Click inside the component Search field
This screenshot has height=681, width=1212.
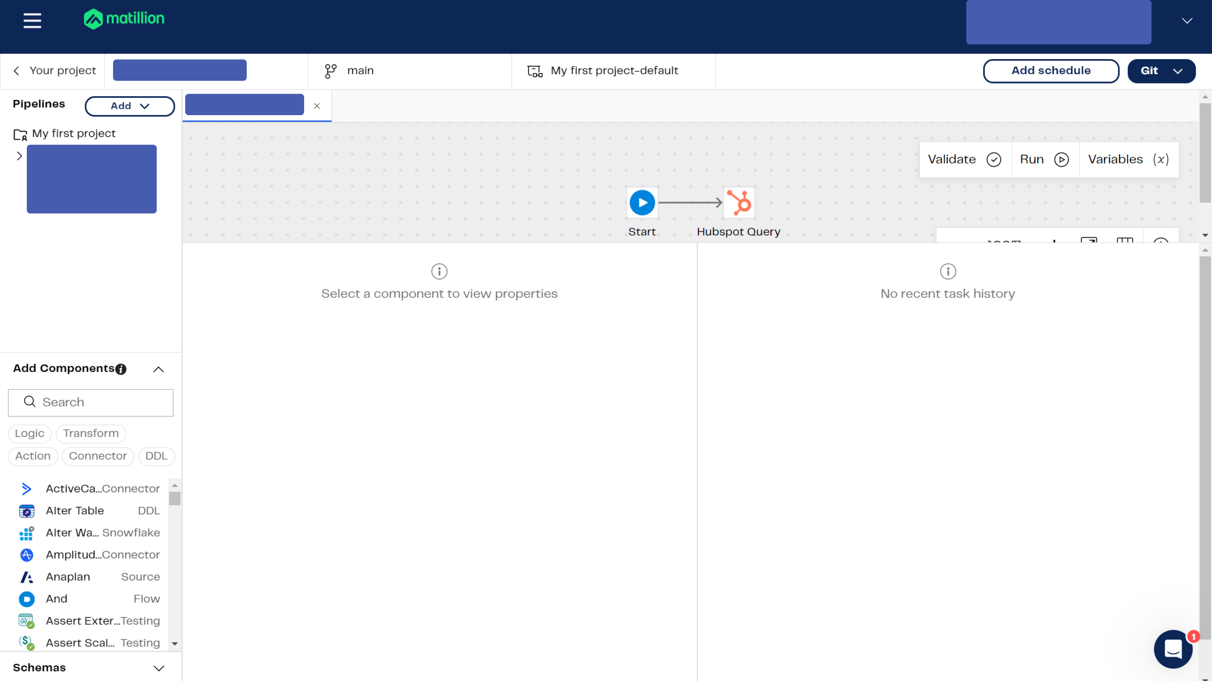pos(90,403)
